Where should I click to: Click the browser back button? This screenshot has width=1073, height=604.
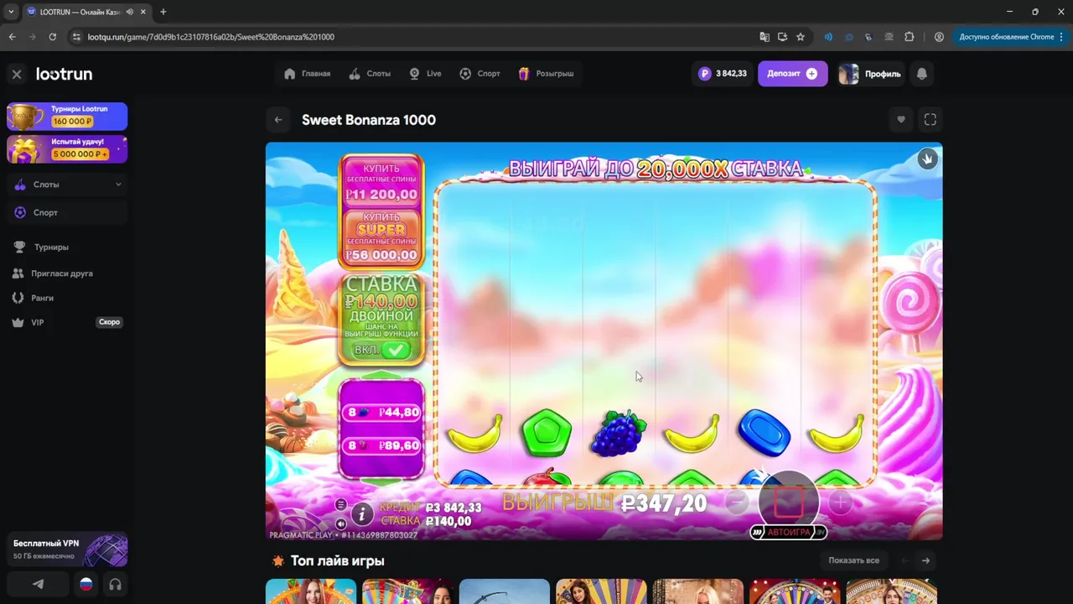tap(12, 37)
